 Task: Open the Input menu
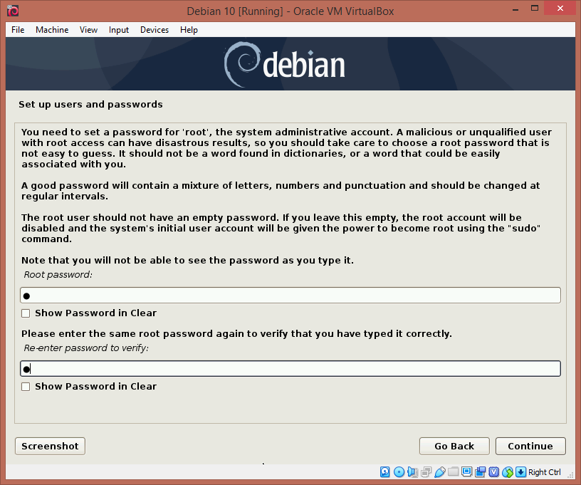(119, 30)
